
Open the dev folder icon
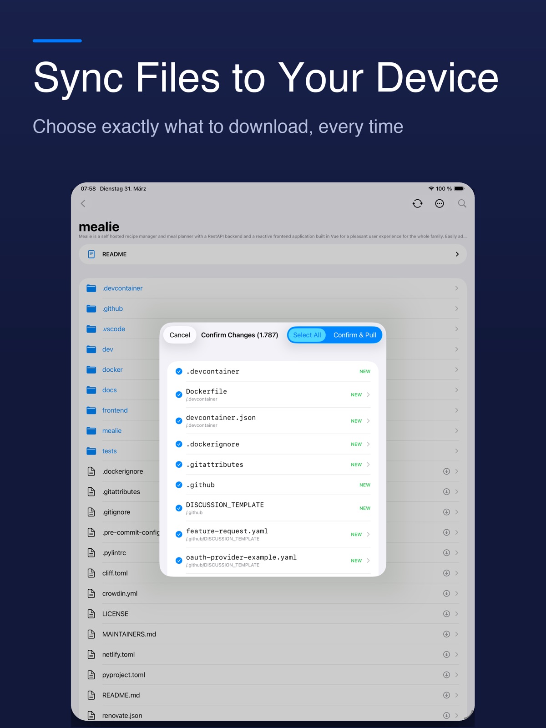(91, 349)
